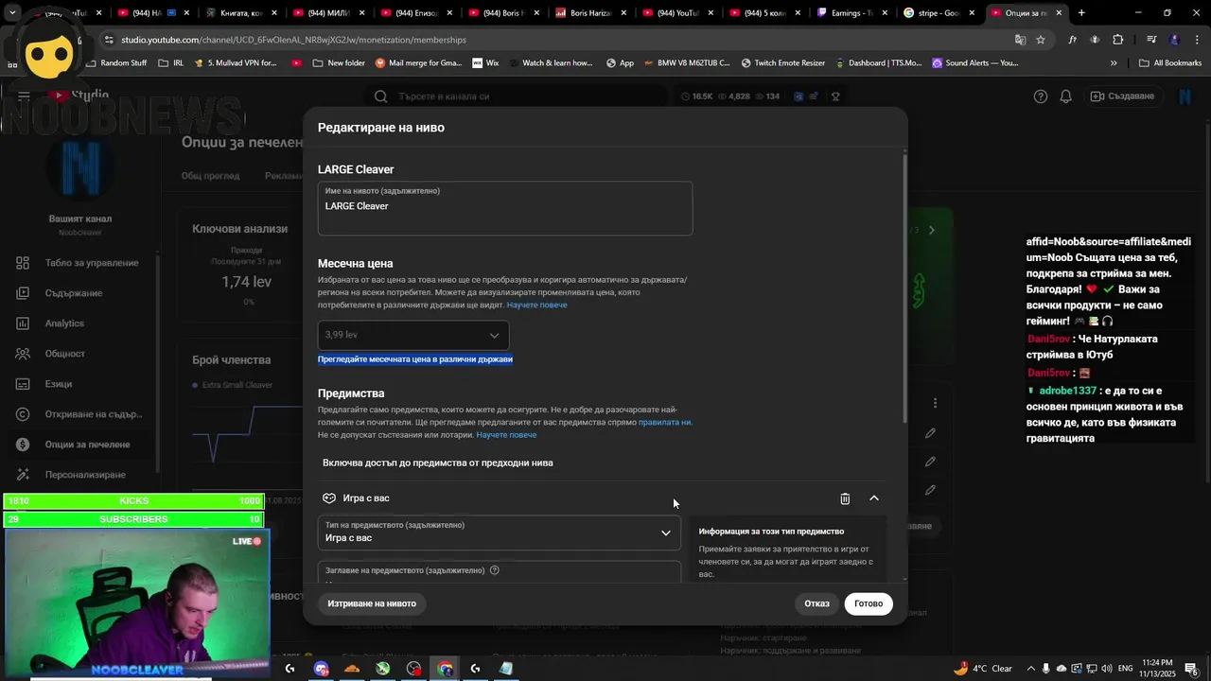Open 'Twitch Emote Resizer' bookmark
The image size is (1211, 681).
(783, 63)
